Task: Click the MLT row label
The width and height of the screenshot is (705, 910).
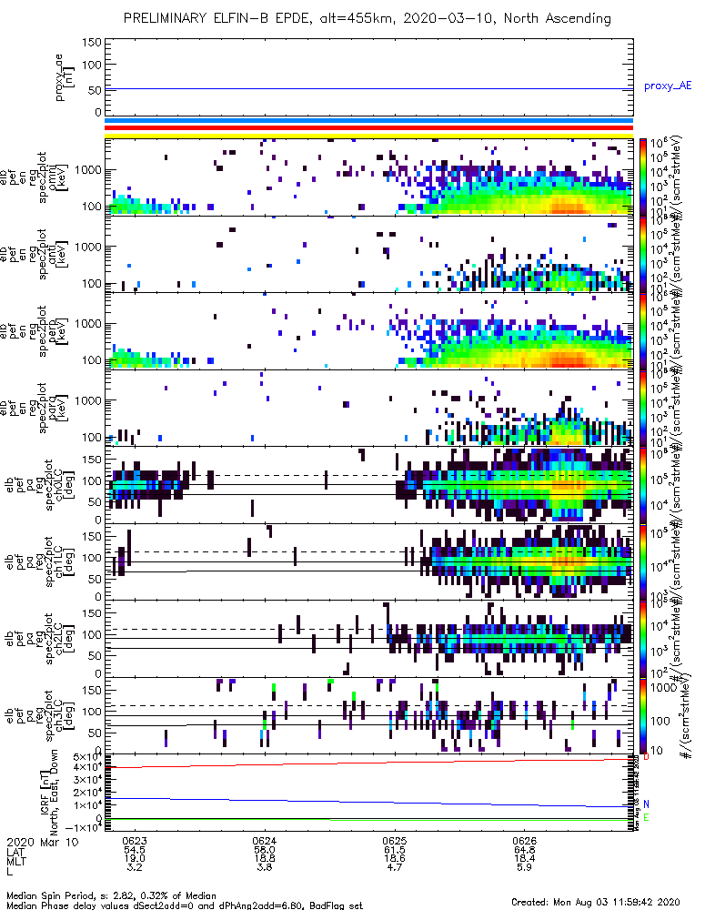Action: [x=16, y=861]
